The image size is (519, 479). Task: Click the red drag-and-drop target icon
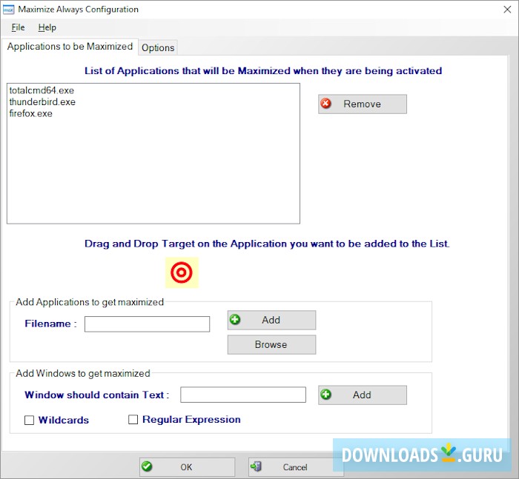pyautogui.click(x=182, y=272)
